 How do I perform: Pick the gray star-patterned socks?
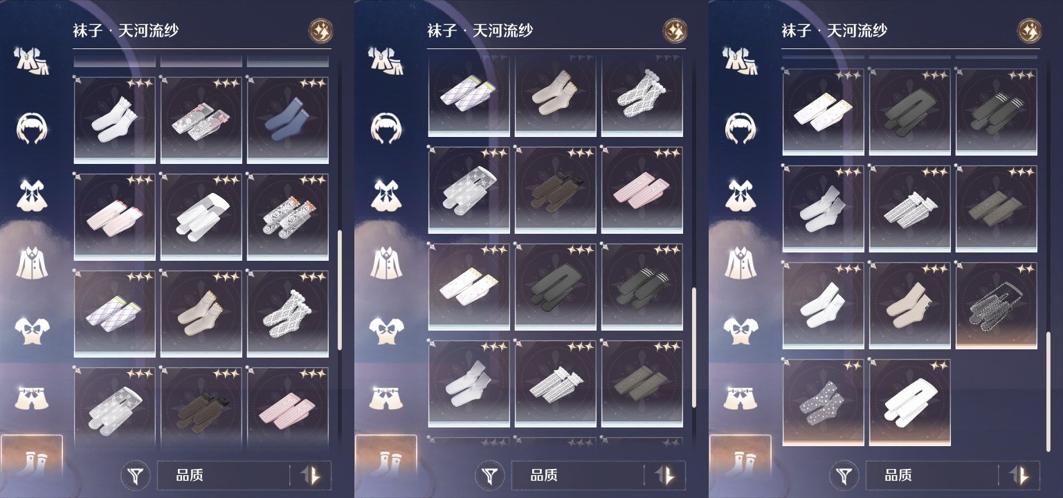823,402
